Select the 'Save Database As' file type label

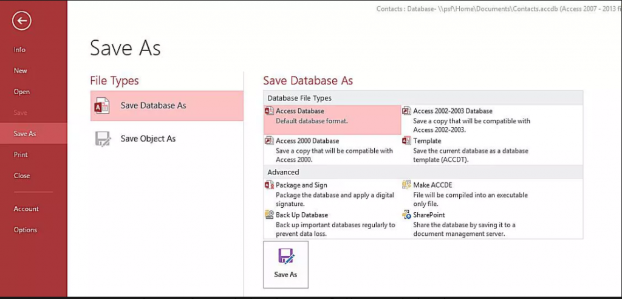click(x=154, y=106)
